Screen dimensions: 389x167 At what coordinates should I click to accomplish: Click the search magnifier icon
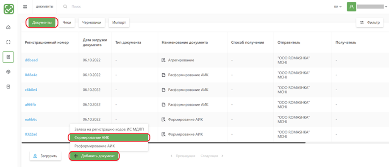65,7
